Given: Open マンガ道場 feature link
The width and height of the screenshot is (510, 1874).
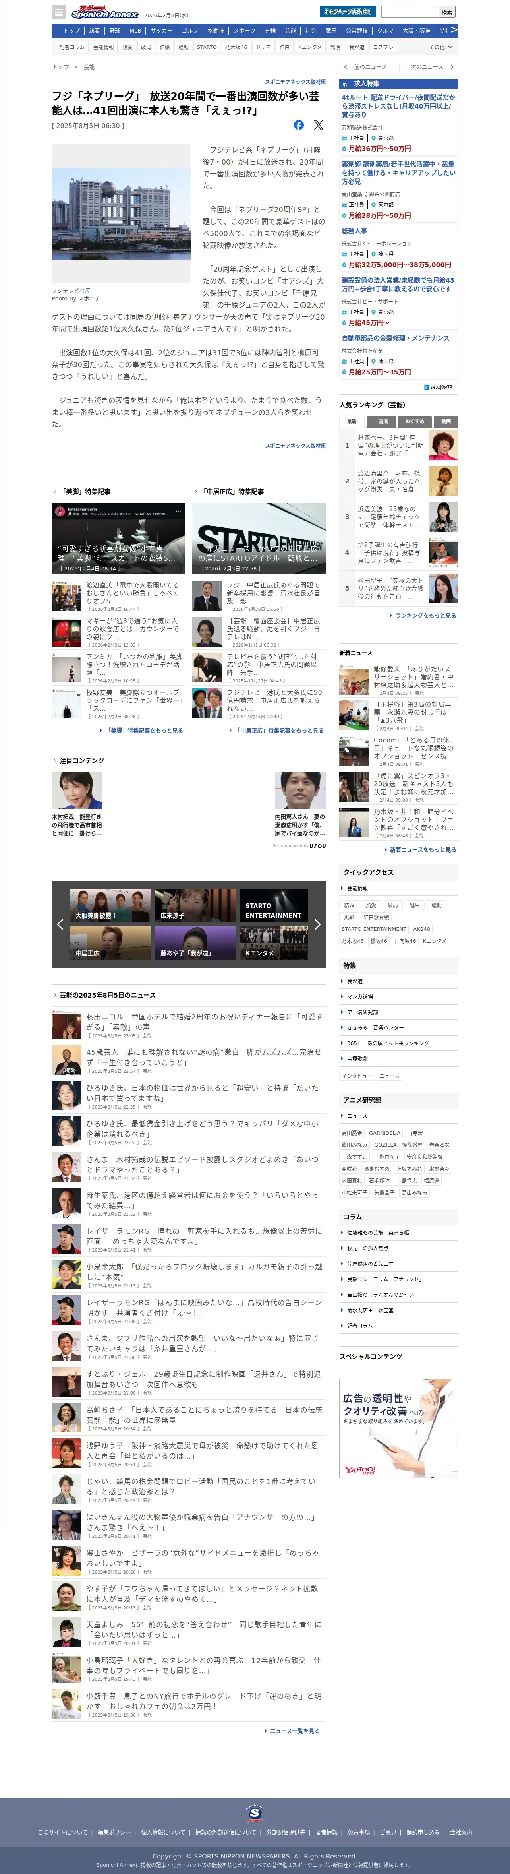Looking at the screenshot, I should 359,997.
